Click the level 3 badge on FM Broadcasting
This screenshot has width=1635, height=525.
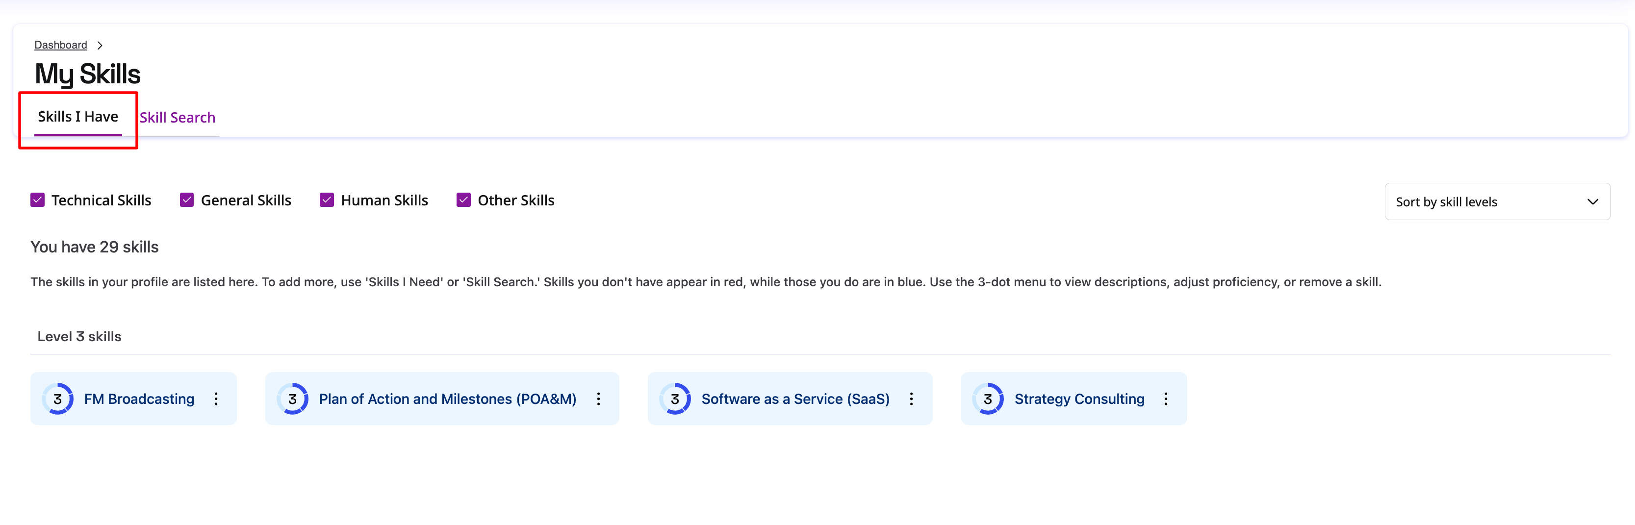click(x=58, y=399)
